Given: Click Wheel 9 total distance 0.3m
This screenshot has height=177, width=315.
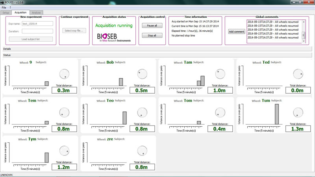Looking at the screenshot, I should pos(64,90).
